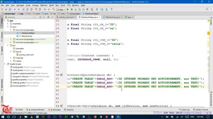Close the DatabaseHelper.java tab
Image resolution: width=213 pixels, height=119 pixels.
100,17
